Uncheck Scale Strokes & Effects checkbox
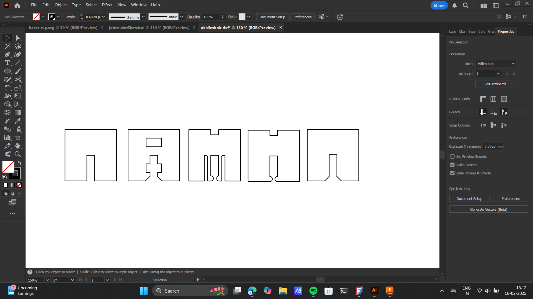The width and height of the screenshot is (533, 299). 452,173
